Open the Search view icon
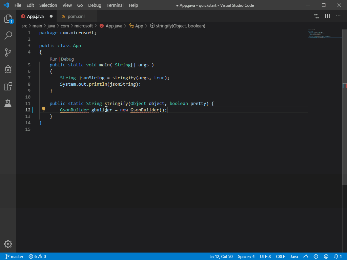Screen dimensions: 347x260 click(8, 36)
